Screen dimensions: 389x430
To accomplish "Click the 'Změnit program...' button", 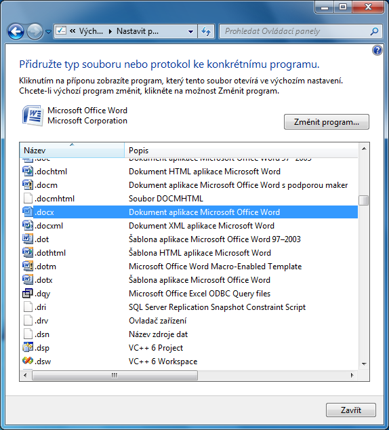I will (x=326, y=122).
